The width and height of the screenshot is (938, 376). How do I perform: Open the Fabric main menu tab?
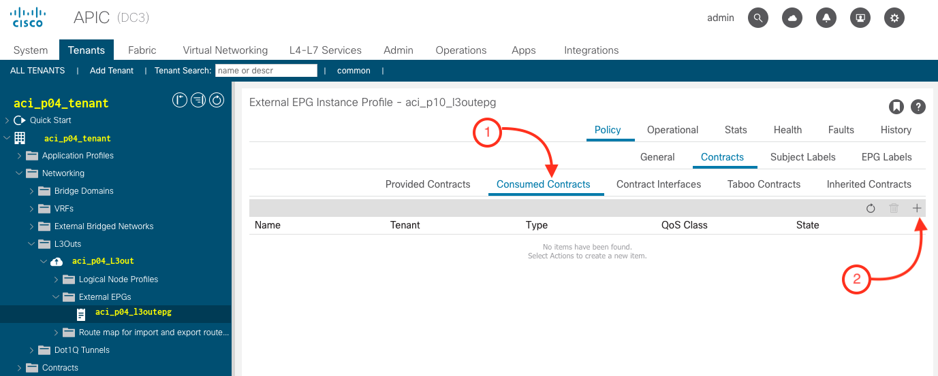pyautogui.click(x=142, y=50)
